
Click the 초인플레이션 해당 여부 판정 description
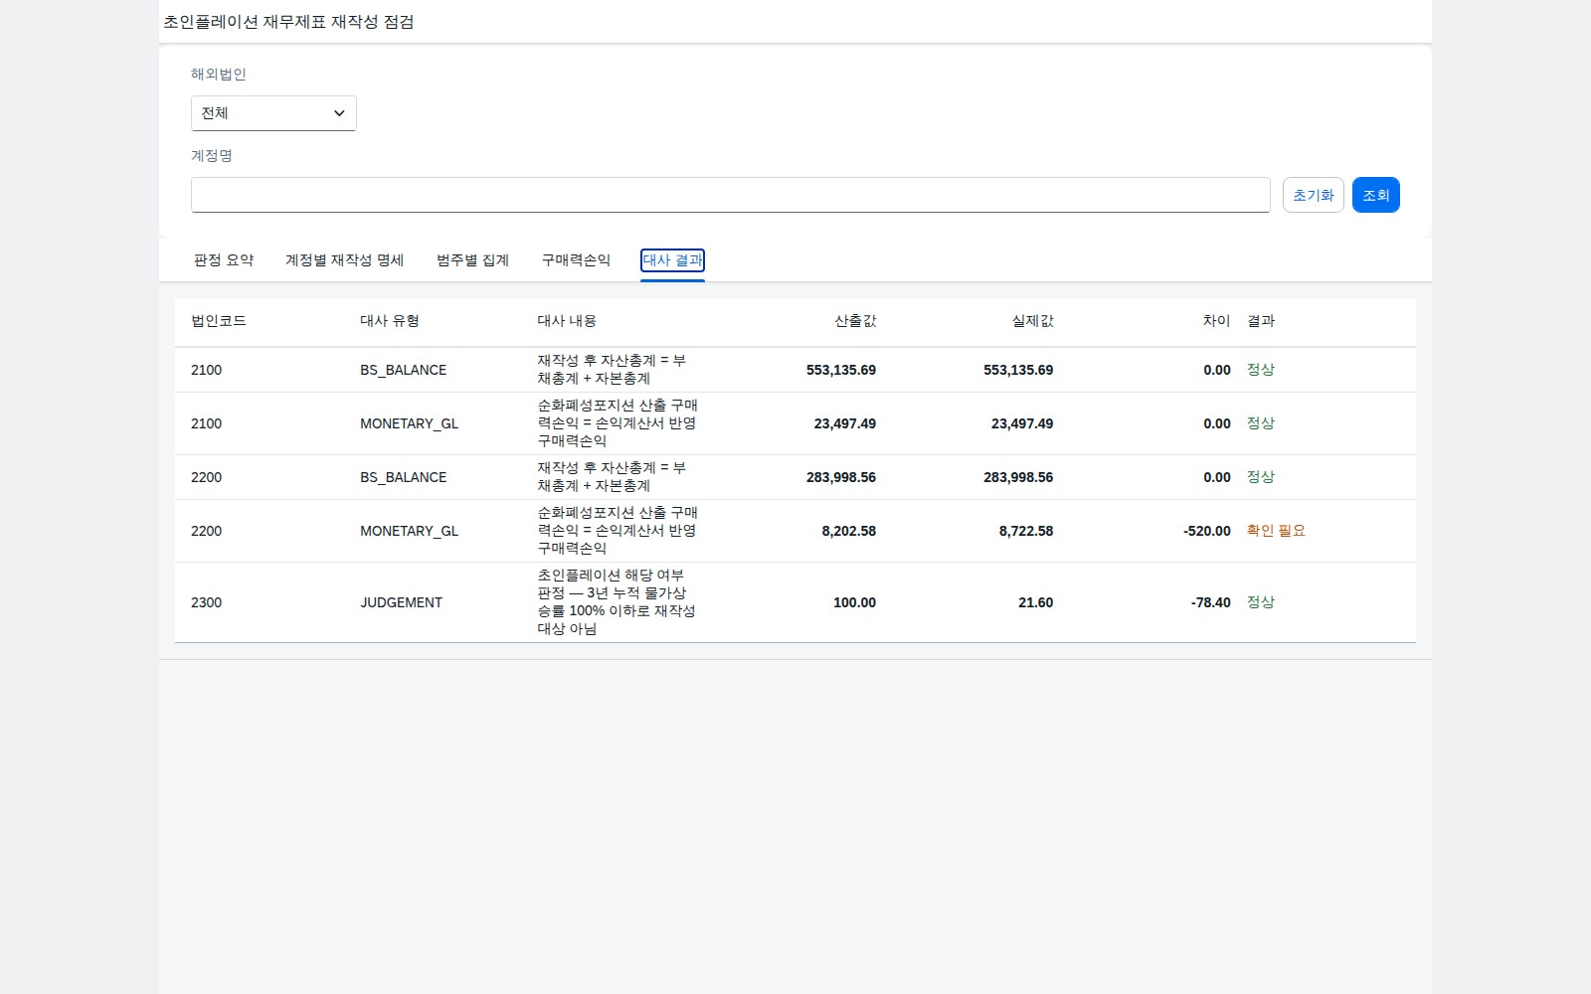617,602
